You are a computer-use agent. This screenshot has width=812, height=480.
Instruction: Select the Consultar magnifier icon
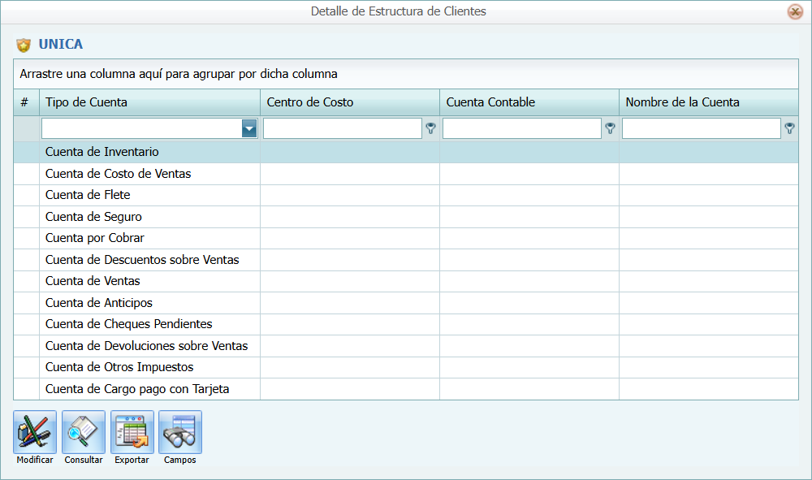click(83, 430)
